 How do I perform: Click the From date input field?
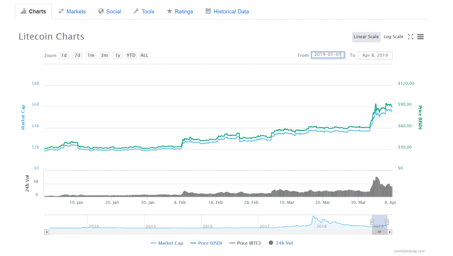click(x=328, y=55)
